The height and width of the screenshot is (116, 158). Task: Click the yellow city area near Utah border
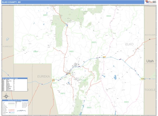point(142,79)
